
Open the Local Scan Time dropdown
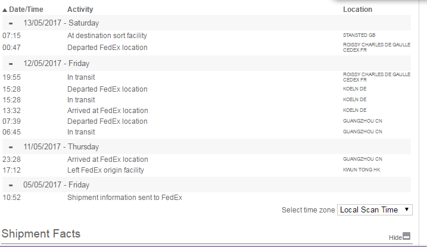[x=374, y=210]
